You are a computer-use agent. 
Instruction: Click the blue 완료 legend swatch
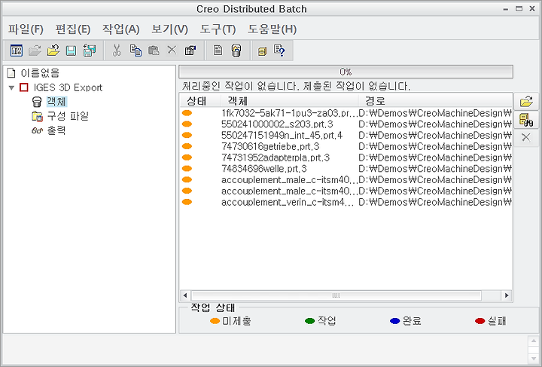click(394, 321)
